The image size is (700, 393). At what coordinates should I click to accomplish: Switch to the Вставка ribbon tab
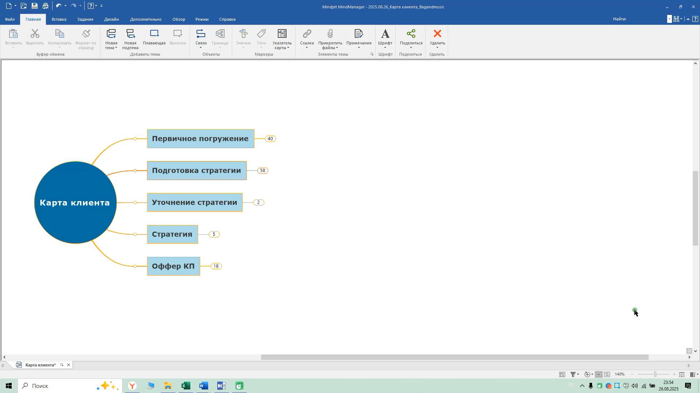pyautogui.click(x=59, y=19)
